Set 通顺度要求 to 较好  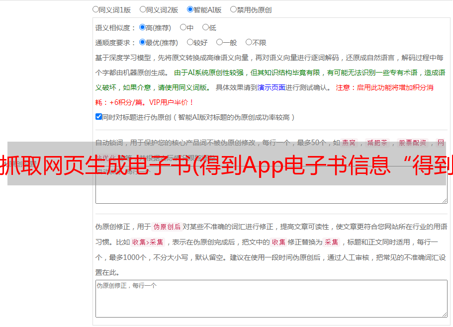(190, 42)
